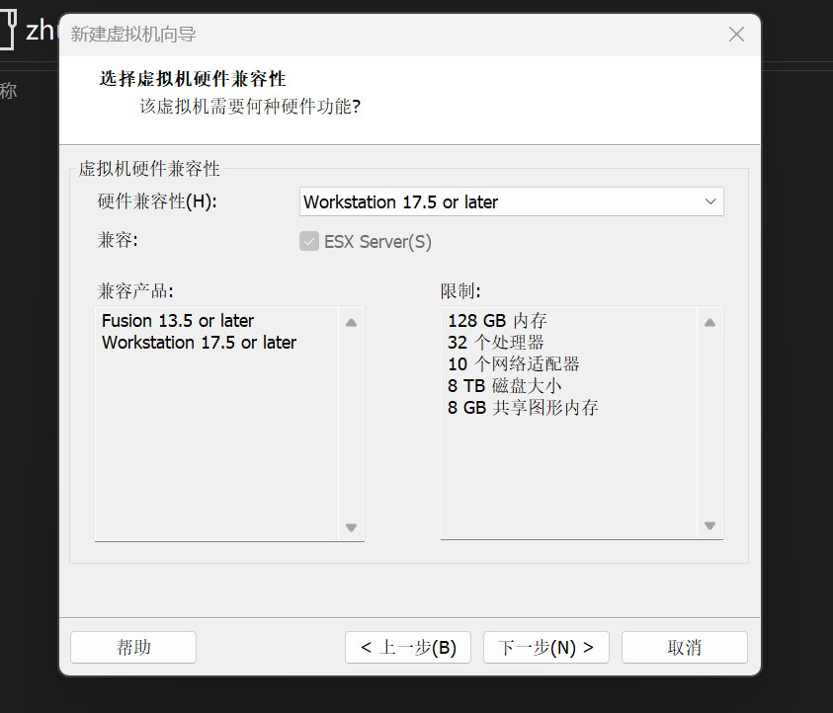Open the hardware compatibility dropdown
The height and width of the screenshot is (713, 833).
click(x=511, y=201)
